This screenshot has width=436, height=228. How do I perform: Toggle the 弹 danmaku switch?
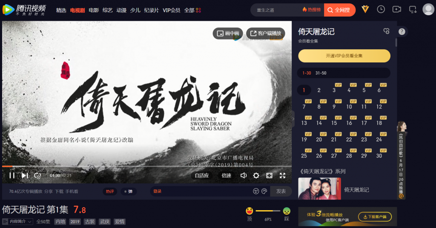pos(129,191)
